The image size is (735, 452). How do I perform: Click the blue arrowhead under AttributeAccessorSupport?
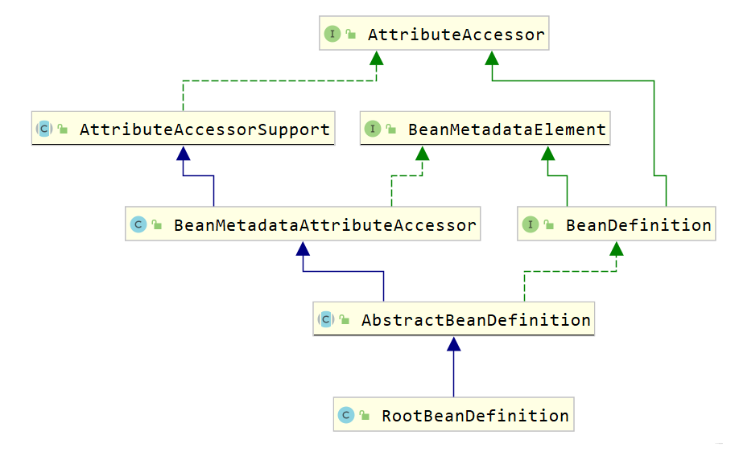click(184, 153)
